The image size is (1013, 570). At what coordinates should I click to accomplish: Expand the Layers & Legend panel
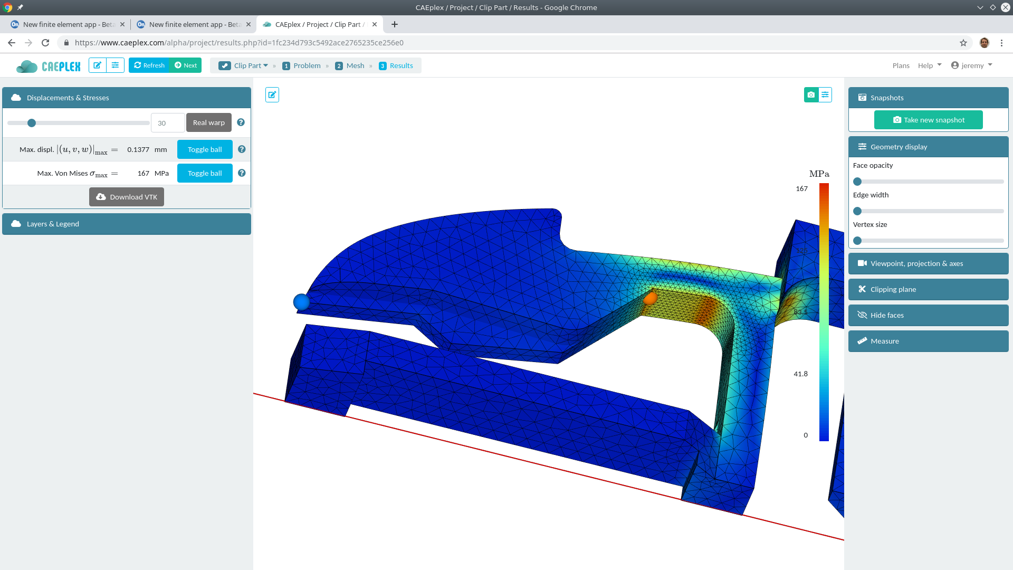pyautogui.click(x=127, y=224)
